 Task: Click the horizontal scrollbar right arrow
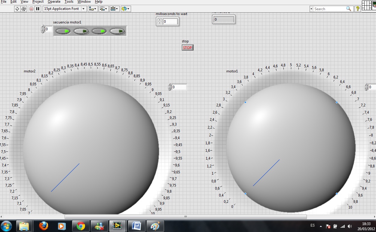click(x=374, y=217)
